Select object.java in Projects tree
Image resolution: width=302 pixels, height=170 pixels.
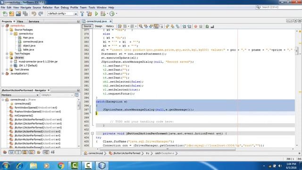tap(29, 46)
